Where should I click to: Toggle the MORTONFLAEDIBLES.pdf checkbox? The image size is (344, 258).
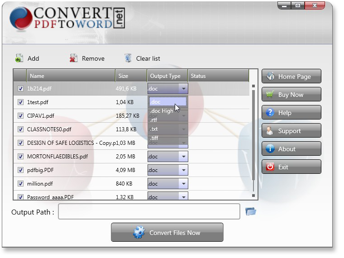coord(21,157)
